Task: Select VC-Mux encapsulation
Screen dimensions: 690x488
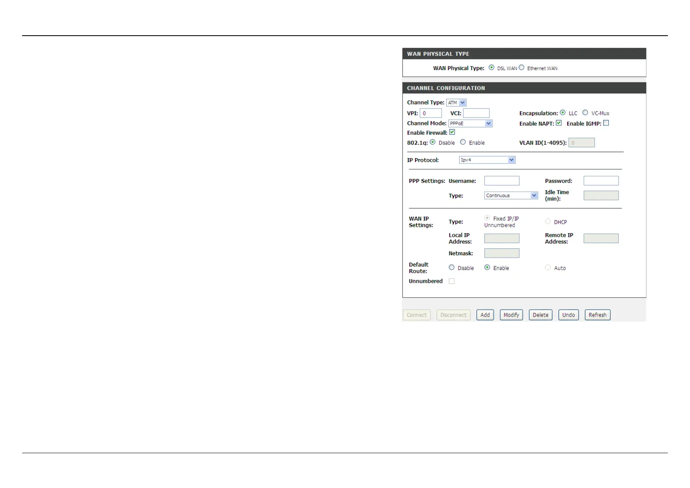Action: (585, 113)
